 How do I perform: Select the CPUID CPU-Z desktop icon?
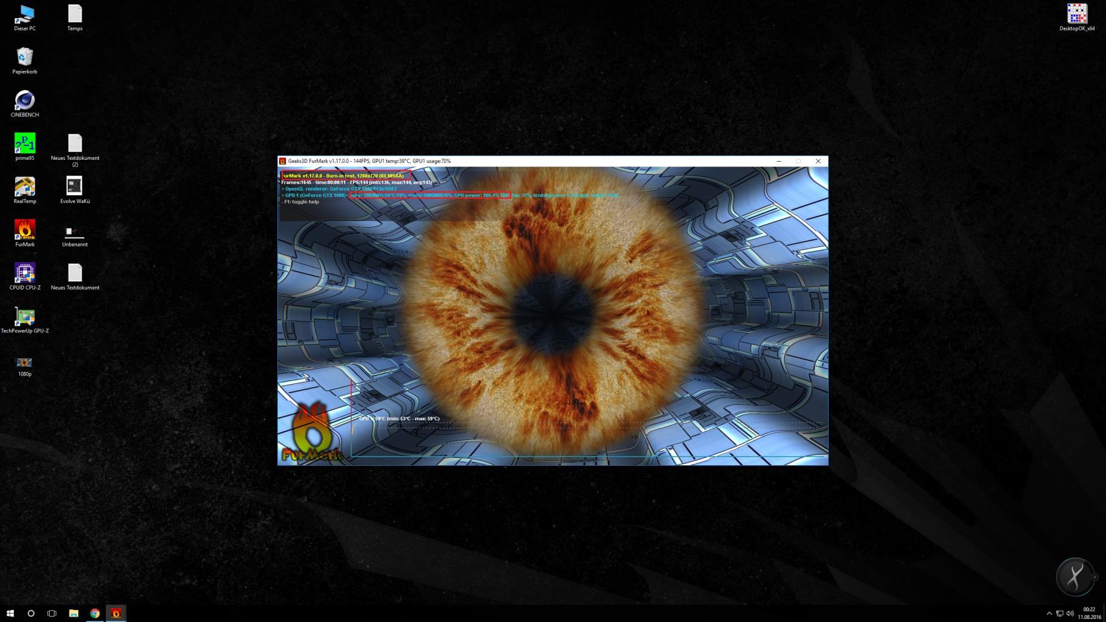coord(25,277)
